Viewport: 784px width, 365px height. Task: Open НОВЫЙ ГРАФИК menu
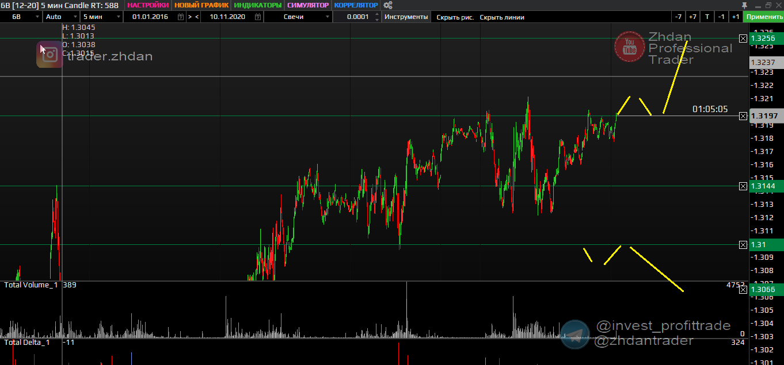(201, 5)
